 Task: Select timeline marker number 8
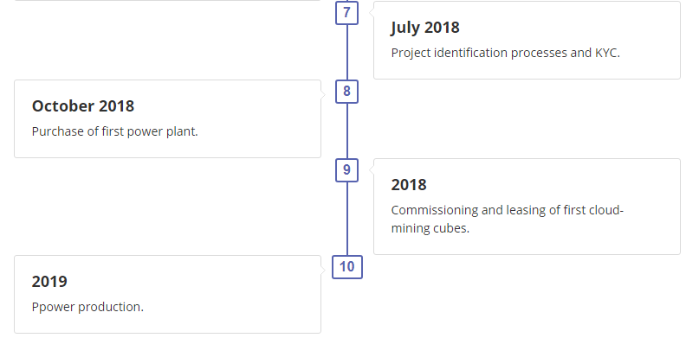(347, 92)
